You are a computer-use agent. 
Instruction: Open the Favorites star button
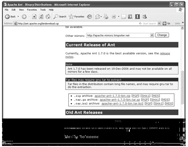76,17
